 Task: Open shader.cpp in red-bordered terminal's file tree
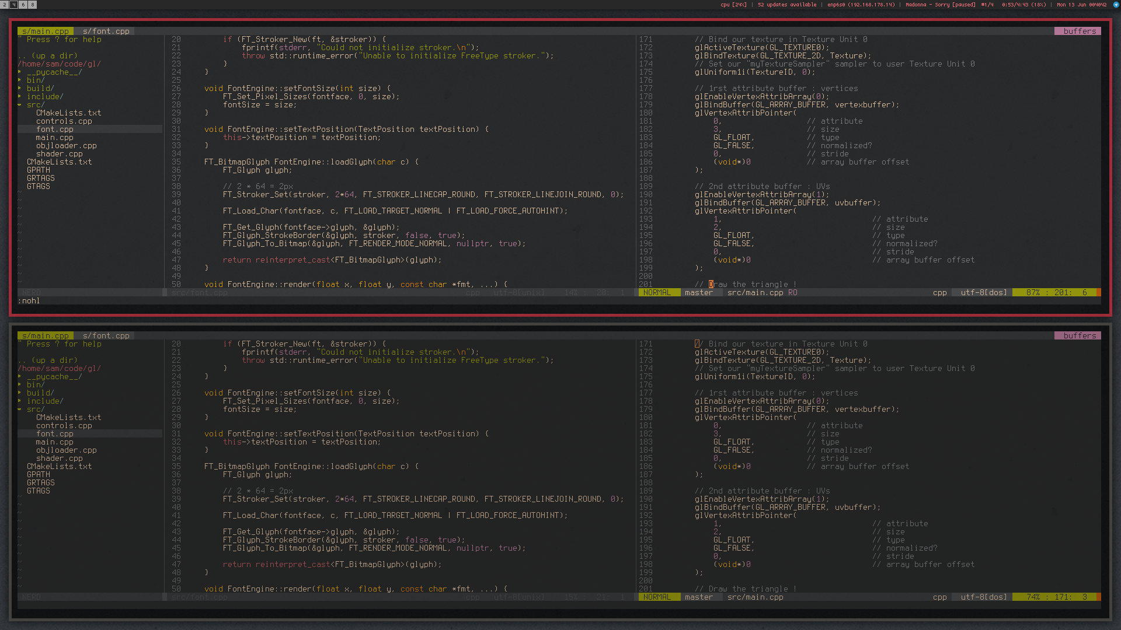coord(59,154)
